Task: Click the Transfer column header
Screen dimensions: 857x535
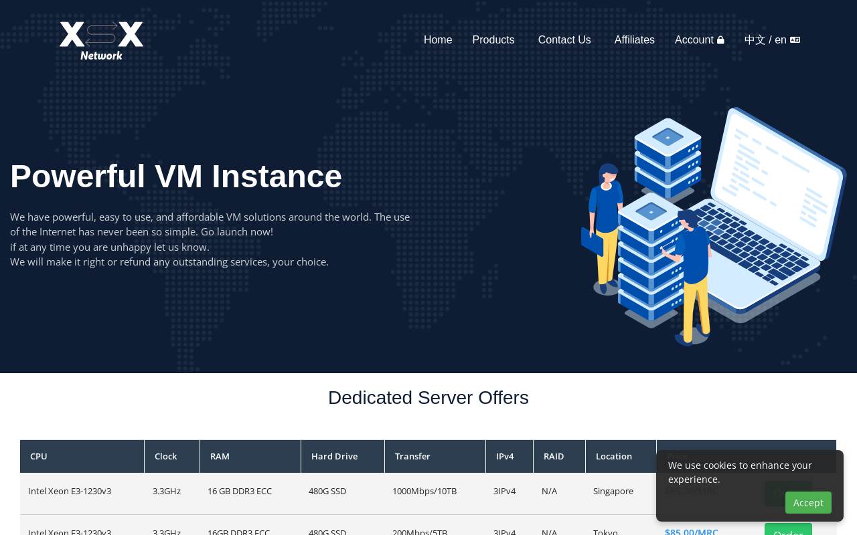Action: (x=435, y=456)
